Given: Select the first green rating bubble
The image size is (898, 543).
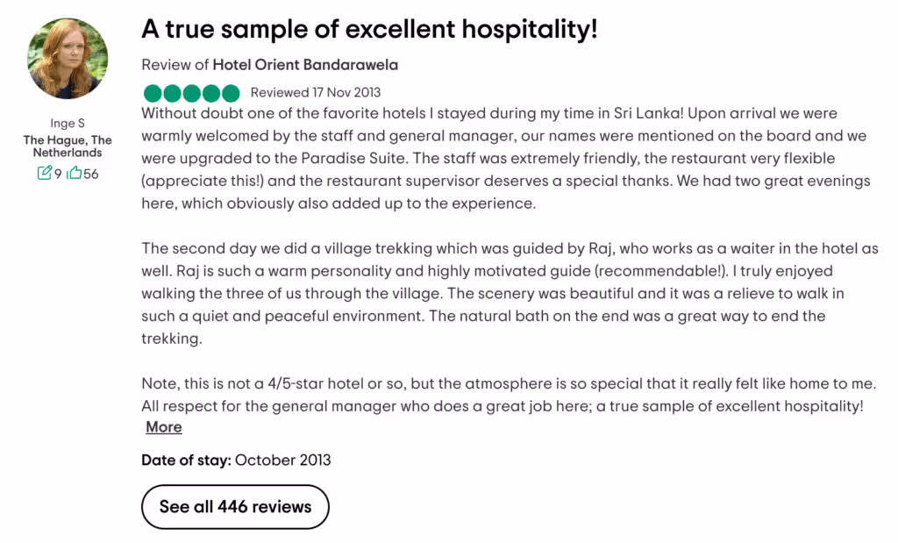Looking at the screenshot, I should tap(152, 92).
